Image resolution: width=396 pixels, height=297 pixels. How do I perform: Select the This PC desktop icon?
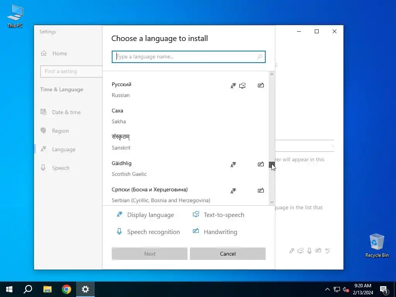pyautogui.click(x=15, y=16)
